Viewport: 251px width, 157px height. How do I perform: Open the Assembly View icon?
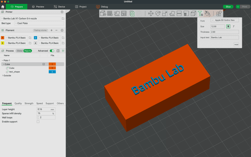pyautogui.click(x=219, y=13)
